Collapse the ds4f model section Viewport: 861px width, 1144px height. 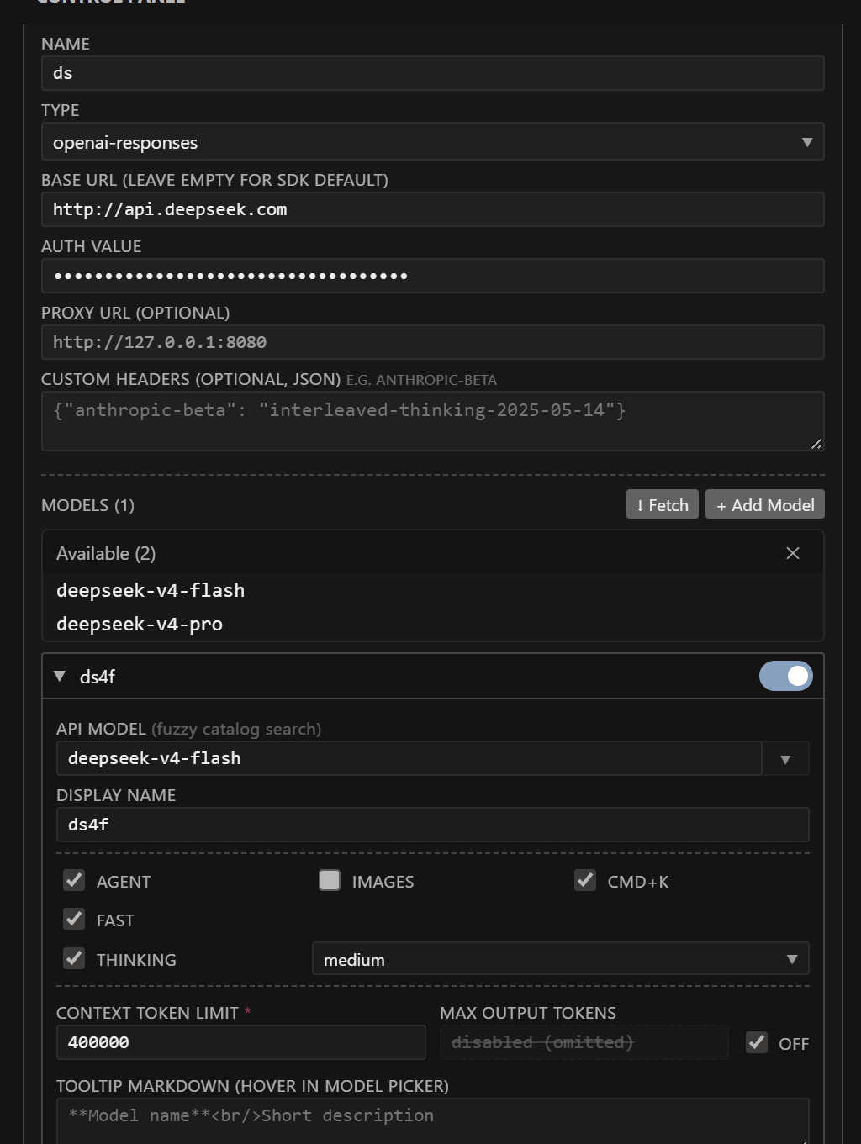[x=60, y=676]
